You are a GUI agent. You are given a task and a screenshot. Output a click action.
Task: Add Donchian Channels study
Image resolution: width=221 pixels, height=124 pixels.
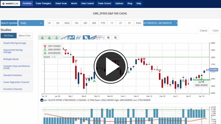[x=17, y=89]
